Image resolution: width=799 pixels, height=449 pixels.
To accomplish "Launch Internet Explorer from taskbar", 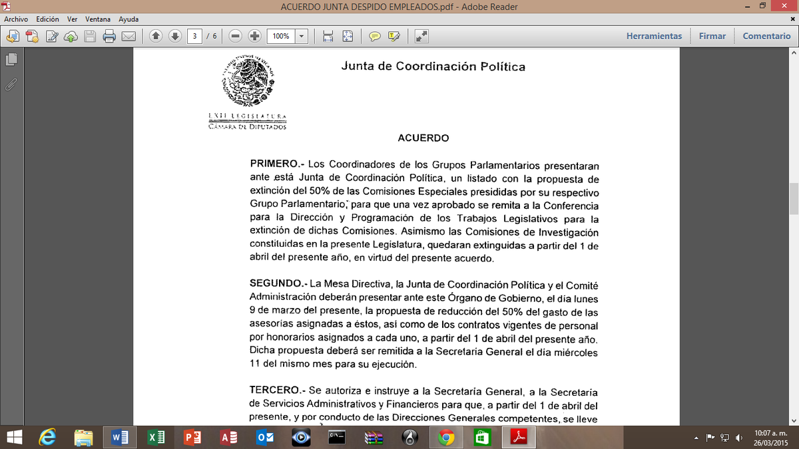I will 48,438.
